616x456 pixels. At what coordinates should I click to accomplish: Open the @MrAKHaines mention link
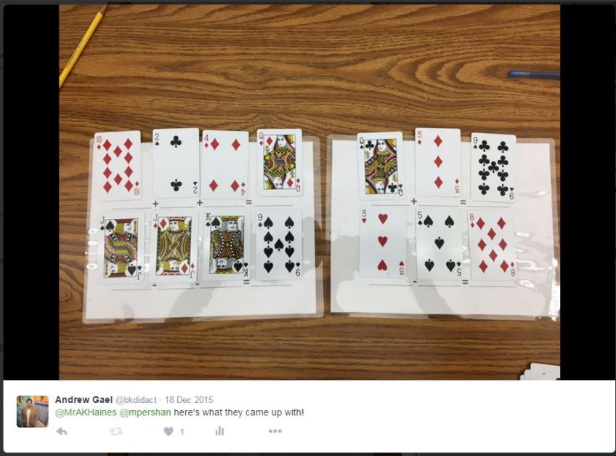click(x=86, y=412)
